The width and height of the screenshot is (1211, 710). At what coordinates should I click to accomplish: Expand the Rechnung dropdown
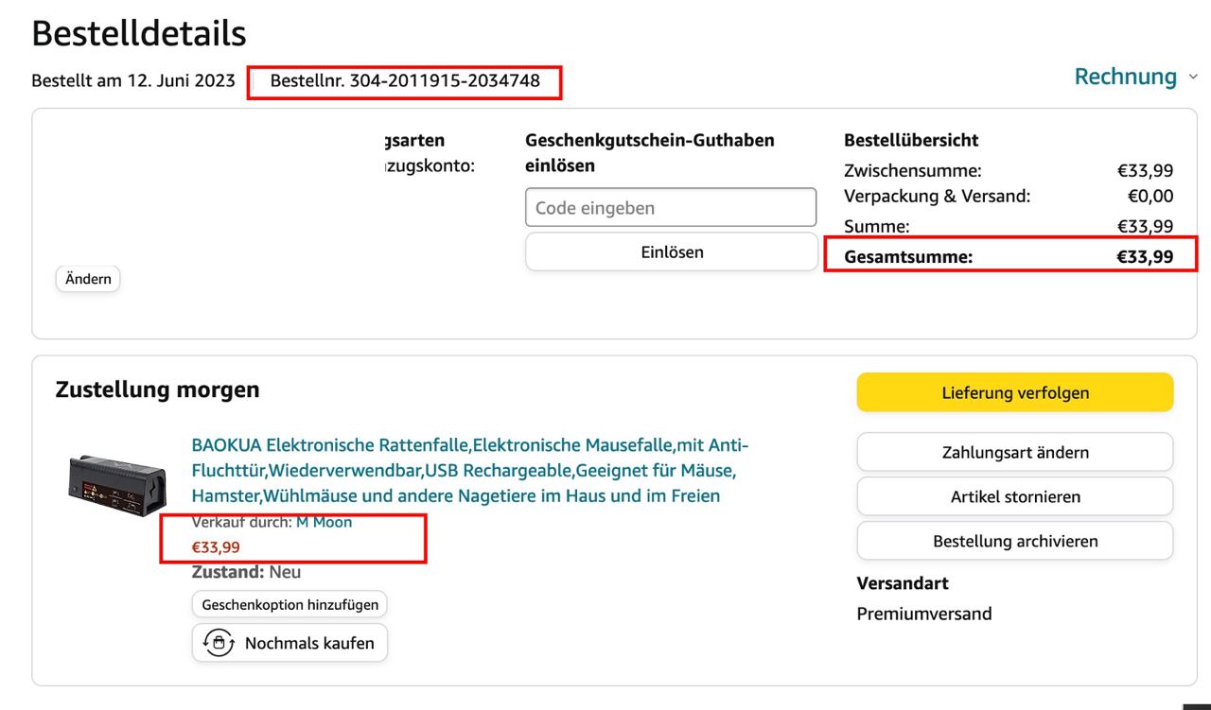tap(1135, 77)
